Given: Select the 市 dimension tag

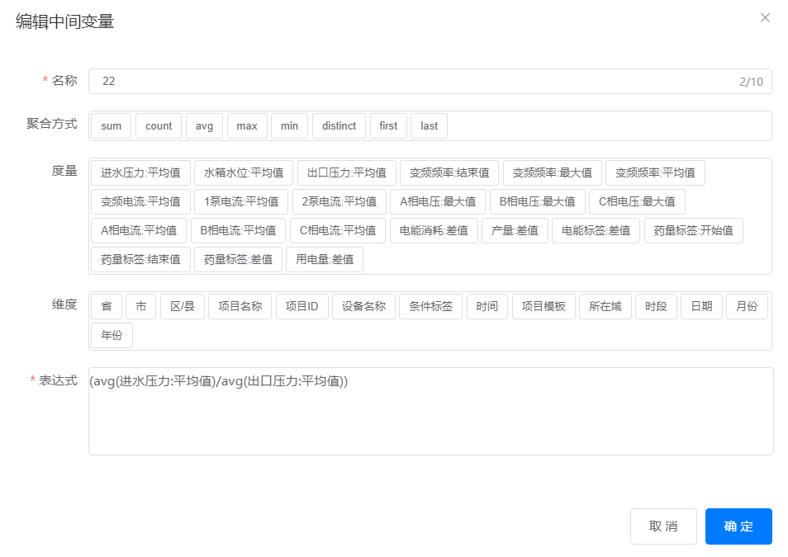Looking at the screenshot, I should pyautogui.click(x=141, y=306).
